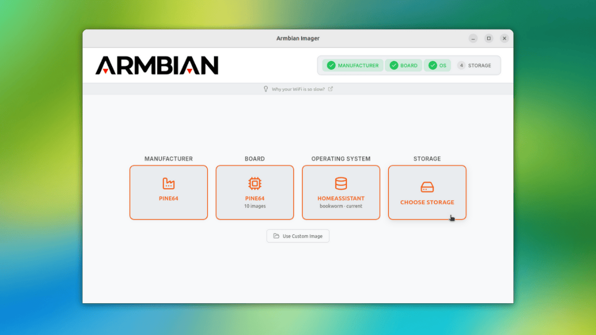This screenshot has height=335, width=596.
Task: Click the green checkmark on the MANUFACTURER badge
Action: [331, 65]
